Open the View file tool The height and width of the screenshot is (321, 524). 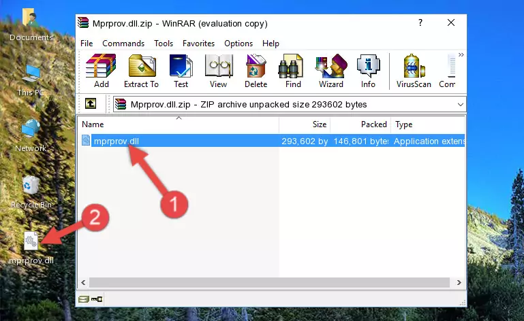coord(219,71)
